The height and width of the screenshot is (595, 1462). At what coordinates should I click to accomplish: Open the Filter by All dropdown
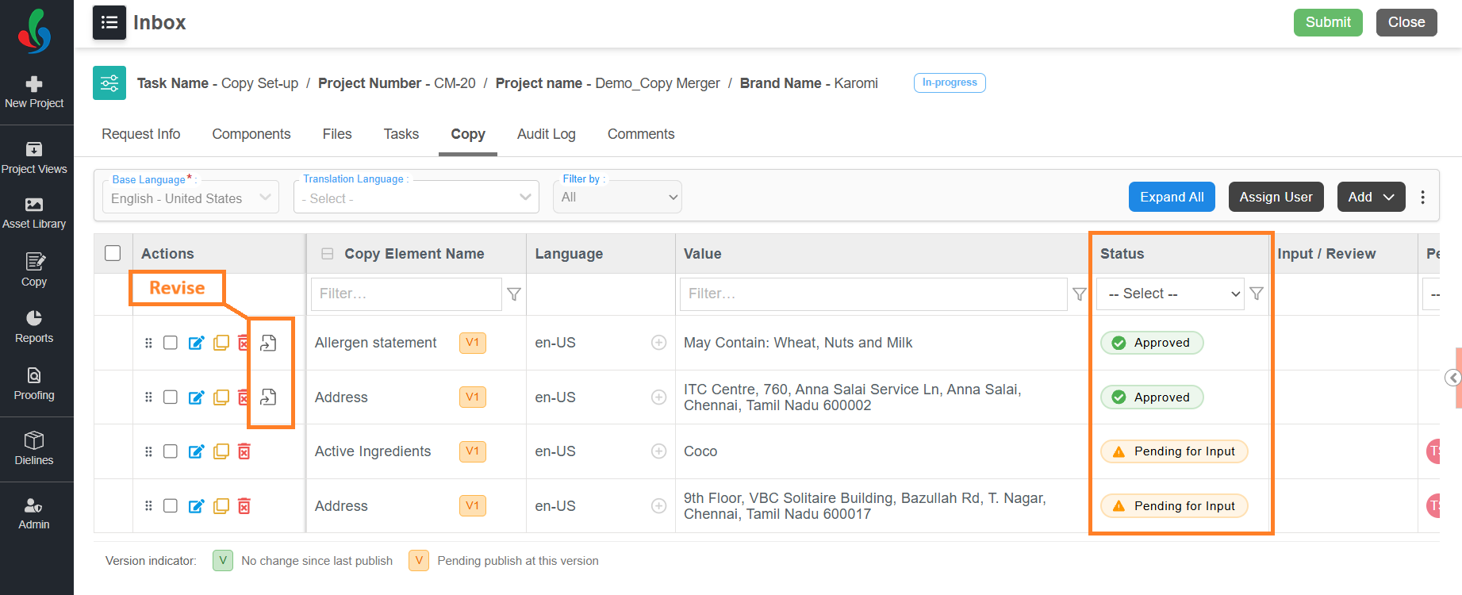(x=617, y=197)
